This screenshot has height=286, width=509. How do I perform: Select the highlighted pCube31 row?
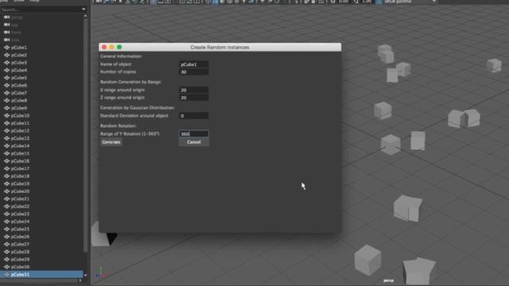coord(41,274)
